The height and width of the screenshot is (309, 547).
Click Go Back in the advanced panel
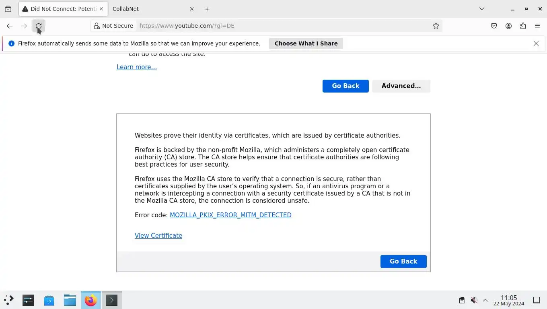(403, 262)
